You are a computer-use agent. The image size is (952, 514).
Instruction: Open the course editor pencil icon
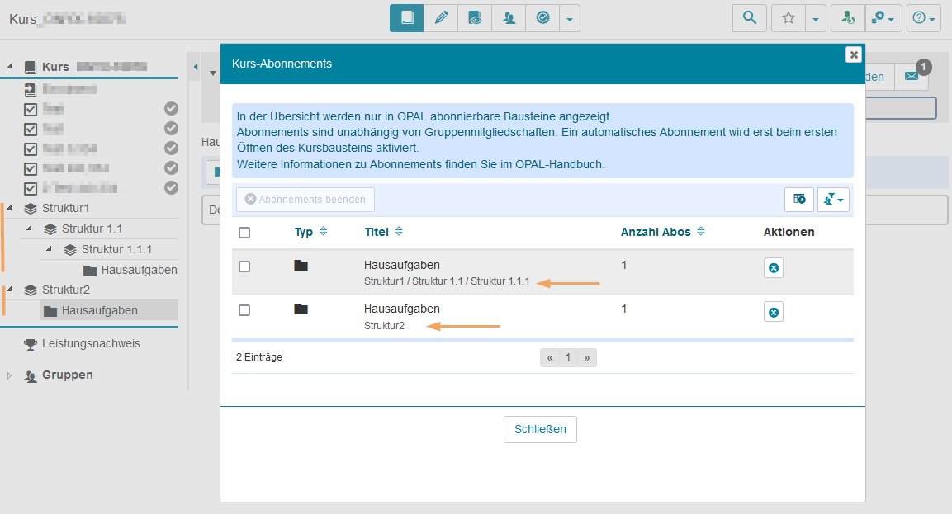point(441,17)
